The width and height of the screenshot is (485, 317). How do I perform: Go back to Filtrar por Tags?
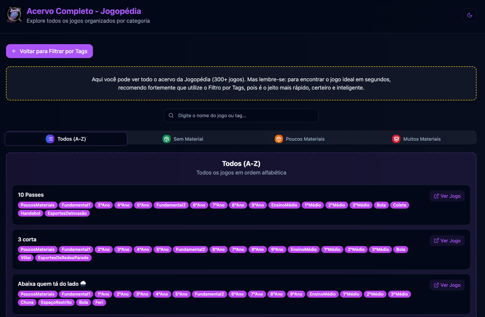coord(50,51)
